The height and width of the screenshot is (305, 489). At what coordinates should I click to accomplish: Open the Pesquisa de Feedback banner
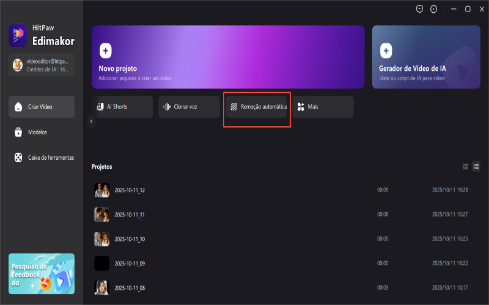click(x=42, y=274)
